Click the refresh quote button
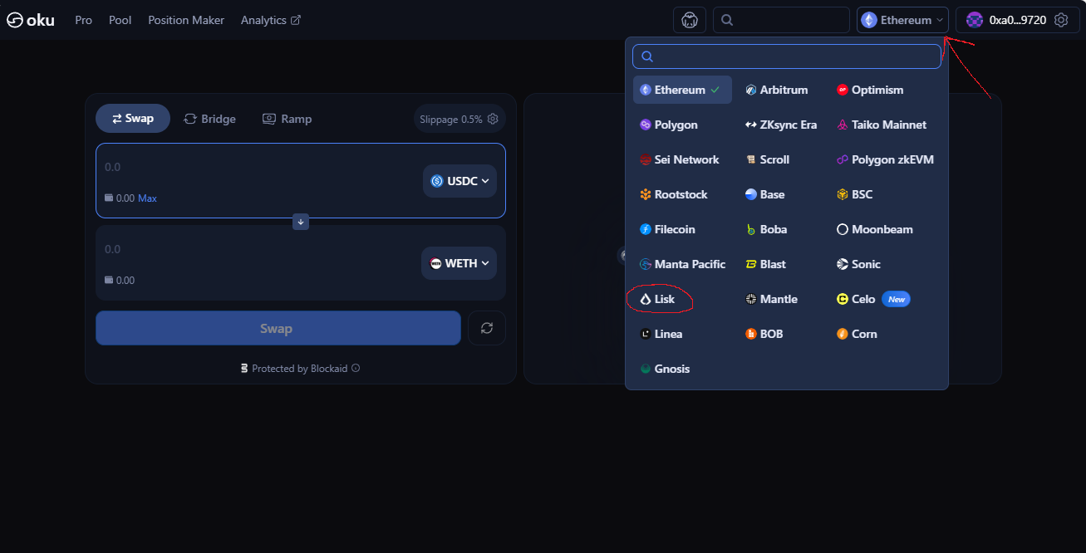This screenshot has width=1086, height=553. [487, 328]
